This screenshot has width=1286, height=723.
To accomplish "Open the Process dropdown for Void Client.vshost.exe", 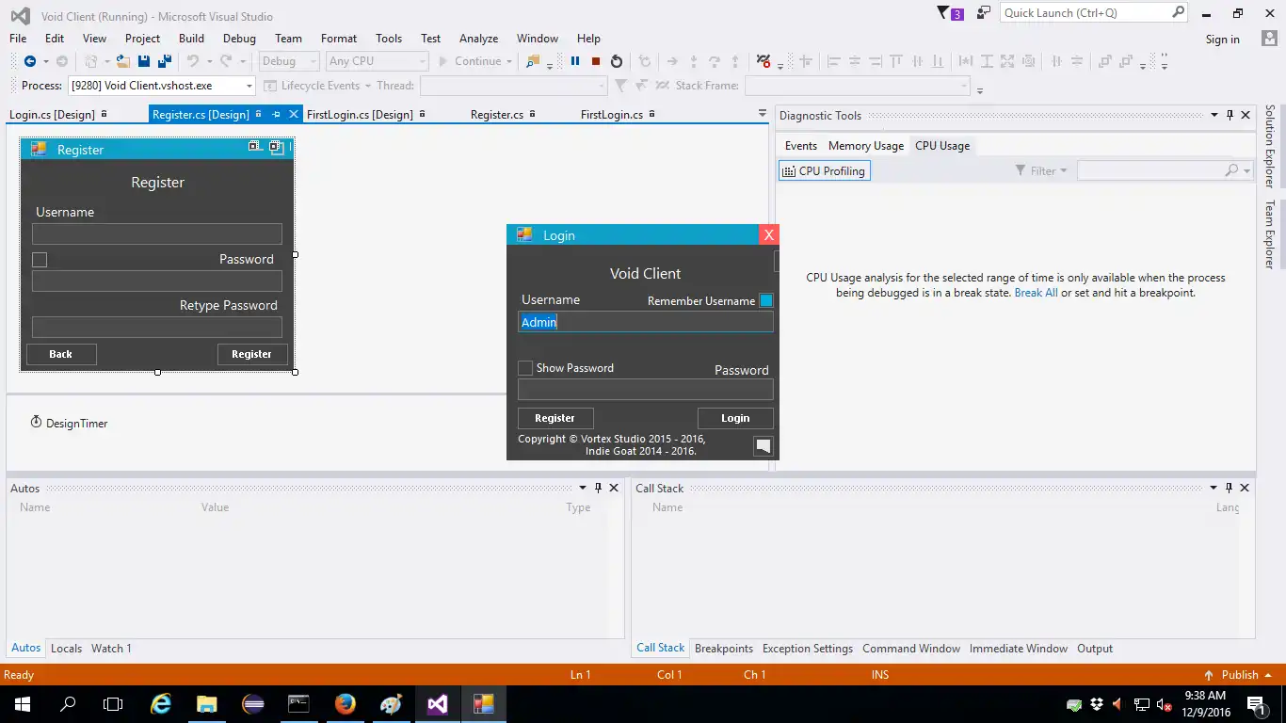I will tap(249, 86).
